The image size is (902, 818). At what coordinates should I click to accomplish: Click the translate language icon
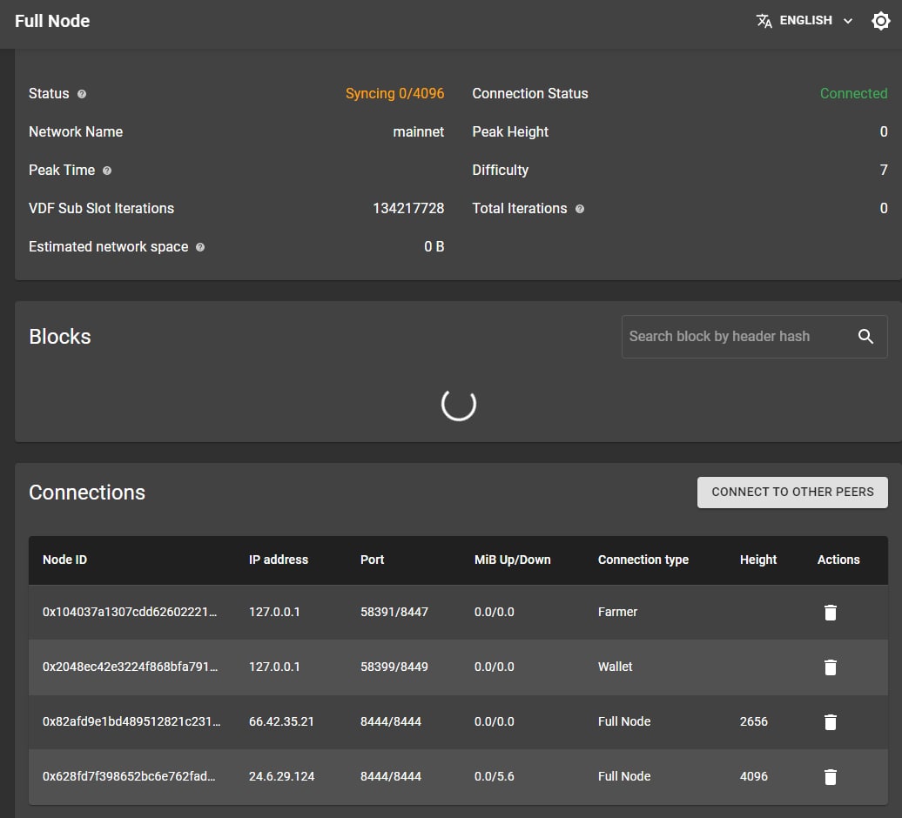click(764, 21)
